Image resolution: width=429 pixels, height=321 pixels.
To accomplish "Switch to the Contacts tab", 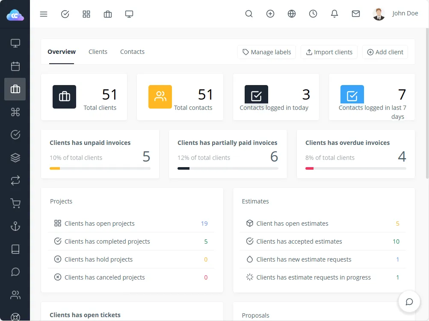I will click(x=132, y=52).
